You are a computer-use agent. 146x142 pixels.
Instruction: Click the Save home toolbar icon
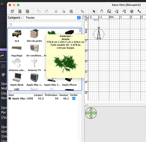tap(27, 11)
